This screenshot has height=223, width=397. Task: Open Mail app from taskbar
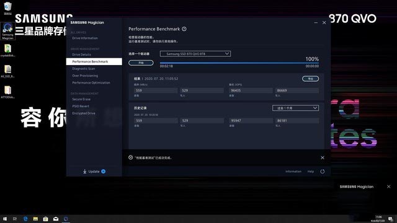(56, 219)
